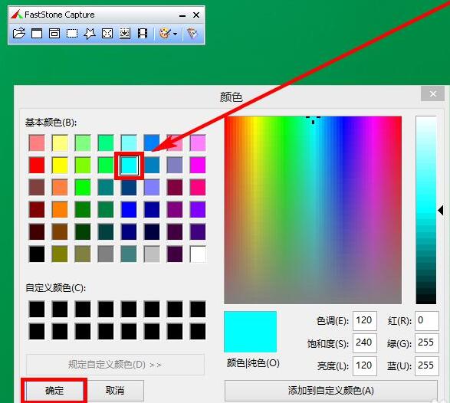
Task: Select the pure red basic color swatch
Action: click(37, 165)
